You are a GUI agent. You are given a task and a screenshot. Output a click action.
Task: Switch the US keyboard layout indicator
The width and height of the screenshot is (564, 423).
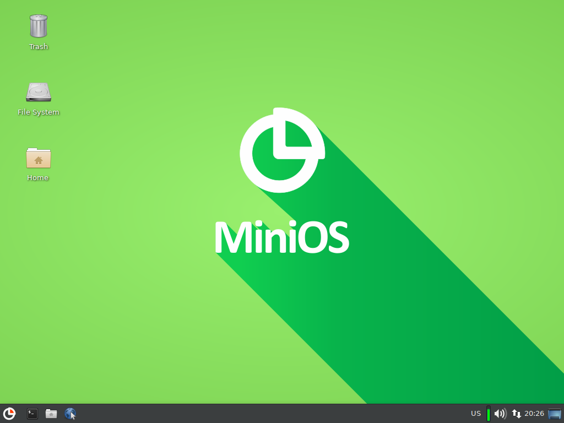(476, 414)
